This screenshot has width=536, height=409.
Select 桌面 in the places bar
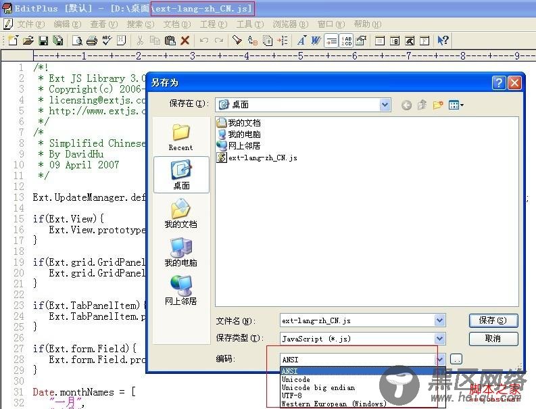(182, 175)
